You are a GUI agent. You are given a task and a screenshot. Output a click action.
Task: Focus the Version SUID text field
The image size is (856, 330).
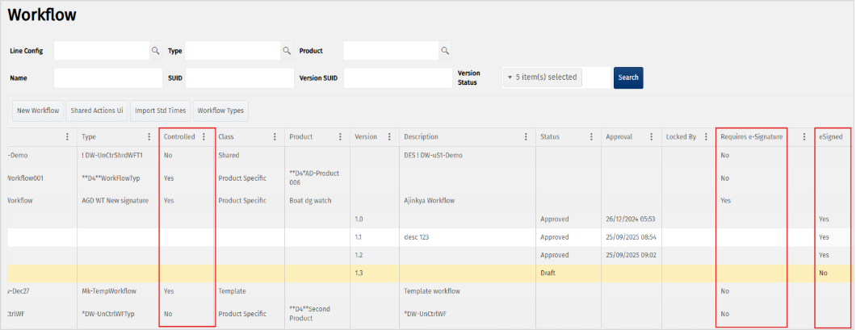coord(398,77)
